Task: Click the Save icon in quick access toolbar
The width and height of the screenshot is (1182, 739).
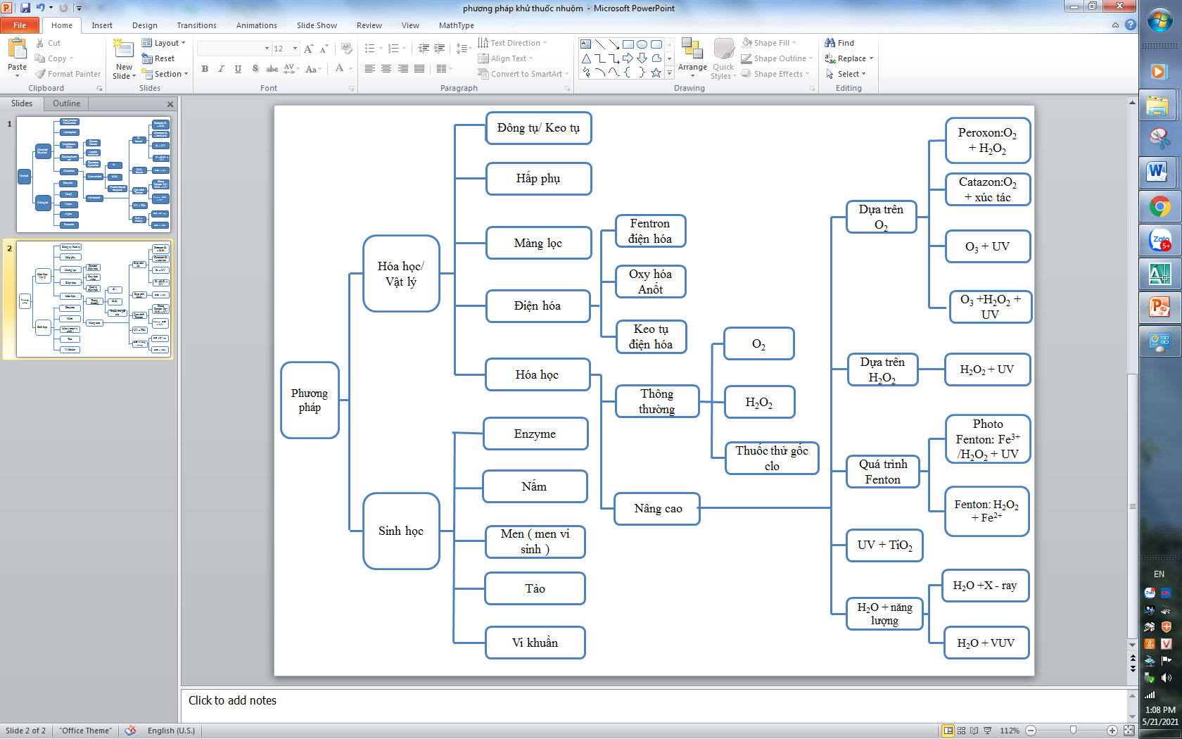Action: click(25, 8)
